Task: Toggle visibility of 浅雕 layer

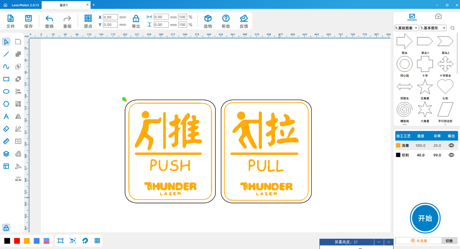Action: click(x=451, y=145)
